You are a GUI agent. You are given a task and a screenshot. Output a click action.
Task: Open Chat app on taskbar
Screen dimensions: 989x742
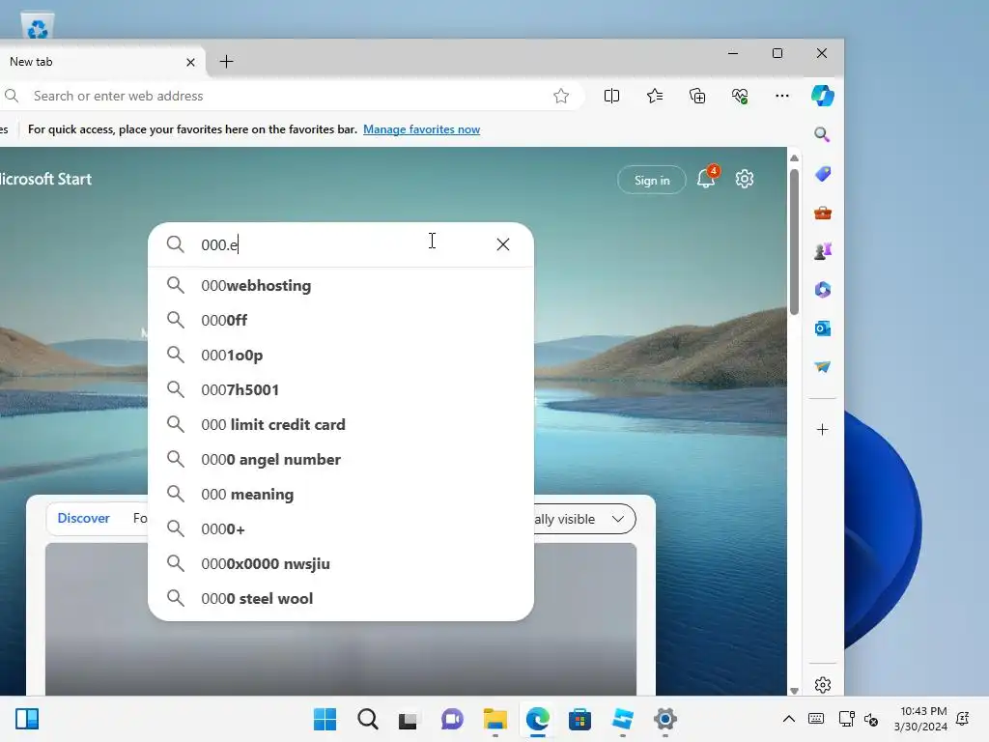(x=452, y=719)
